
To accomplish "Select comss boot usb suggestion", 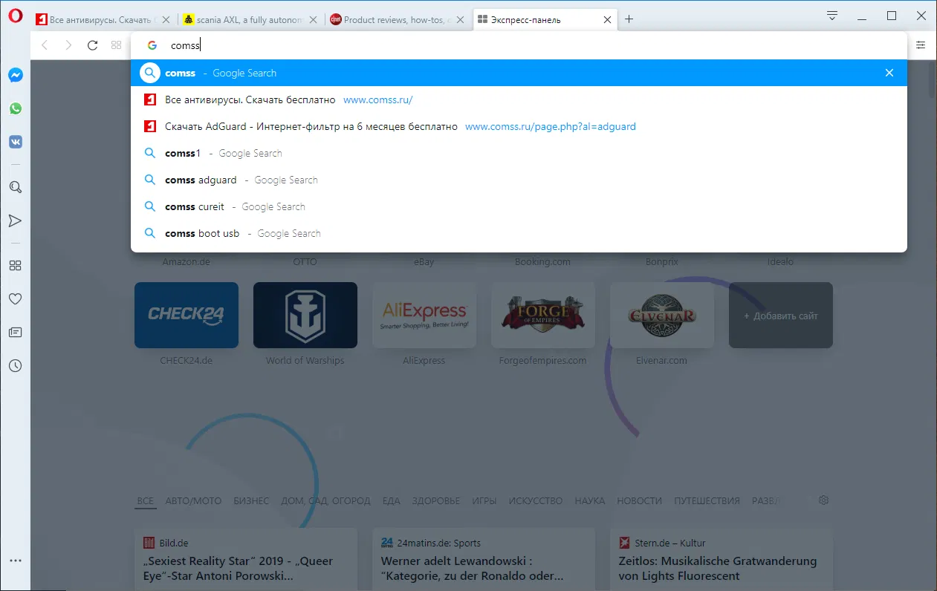I will 519,233.
